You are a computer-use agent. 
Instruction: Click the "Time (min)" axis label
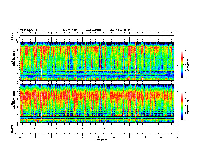point(101,140)
